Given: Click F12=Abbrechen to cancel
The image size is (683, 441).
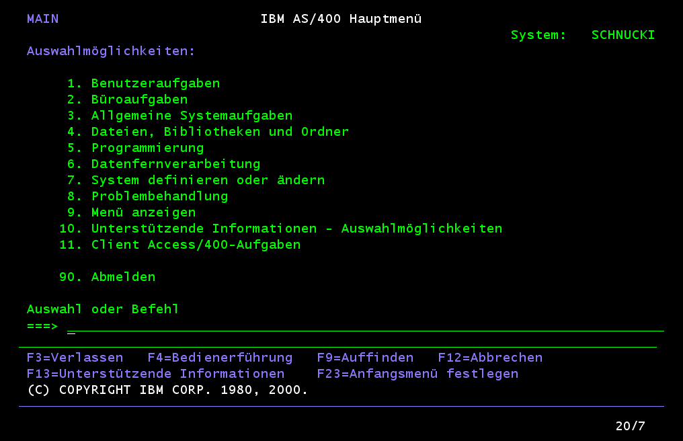Looking at the screenshot, I should (x=490, y=358).
